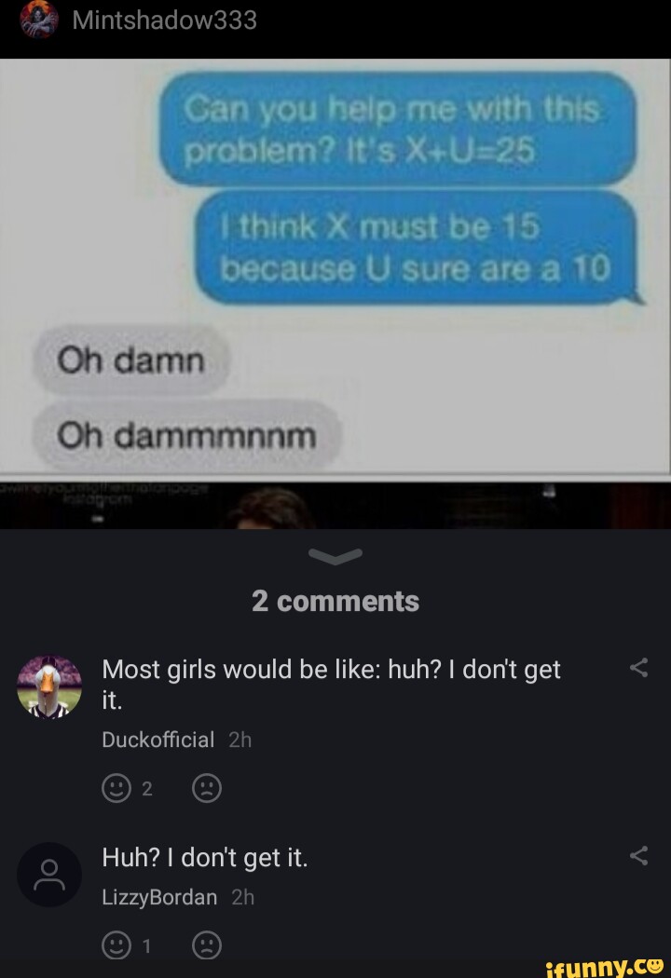
Task: Open the text message meme image
Action: coord(335,266)
